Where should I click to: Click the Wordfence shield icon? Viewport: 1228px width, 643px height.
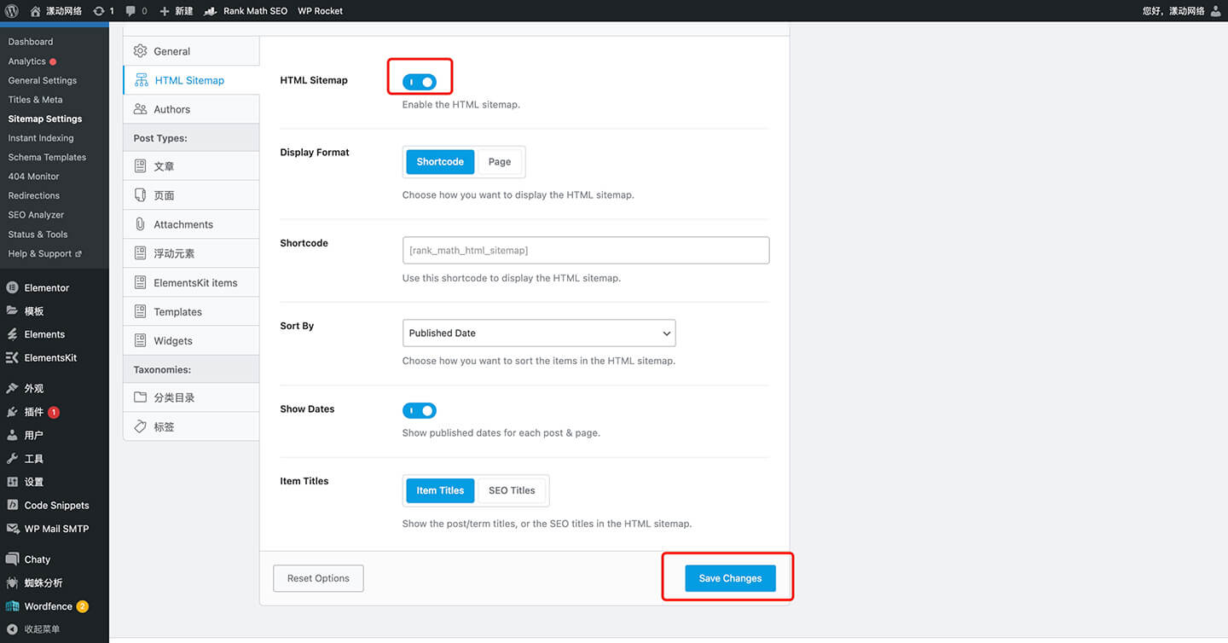tap(12, 606)
